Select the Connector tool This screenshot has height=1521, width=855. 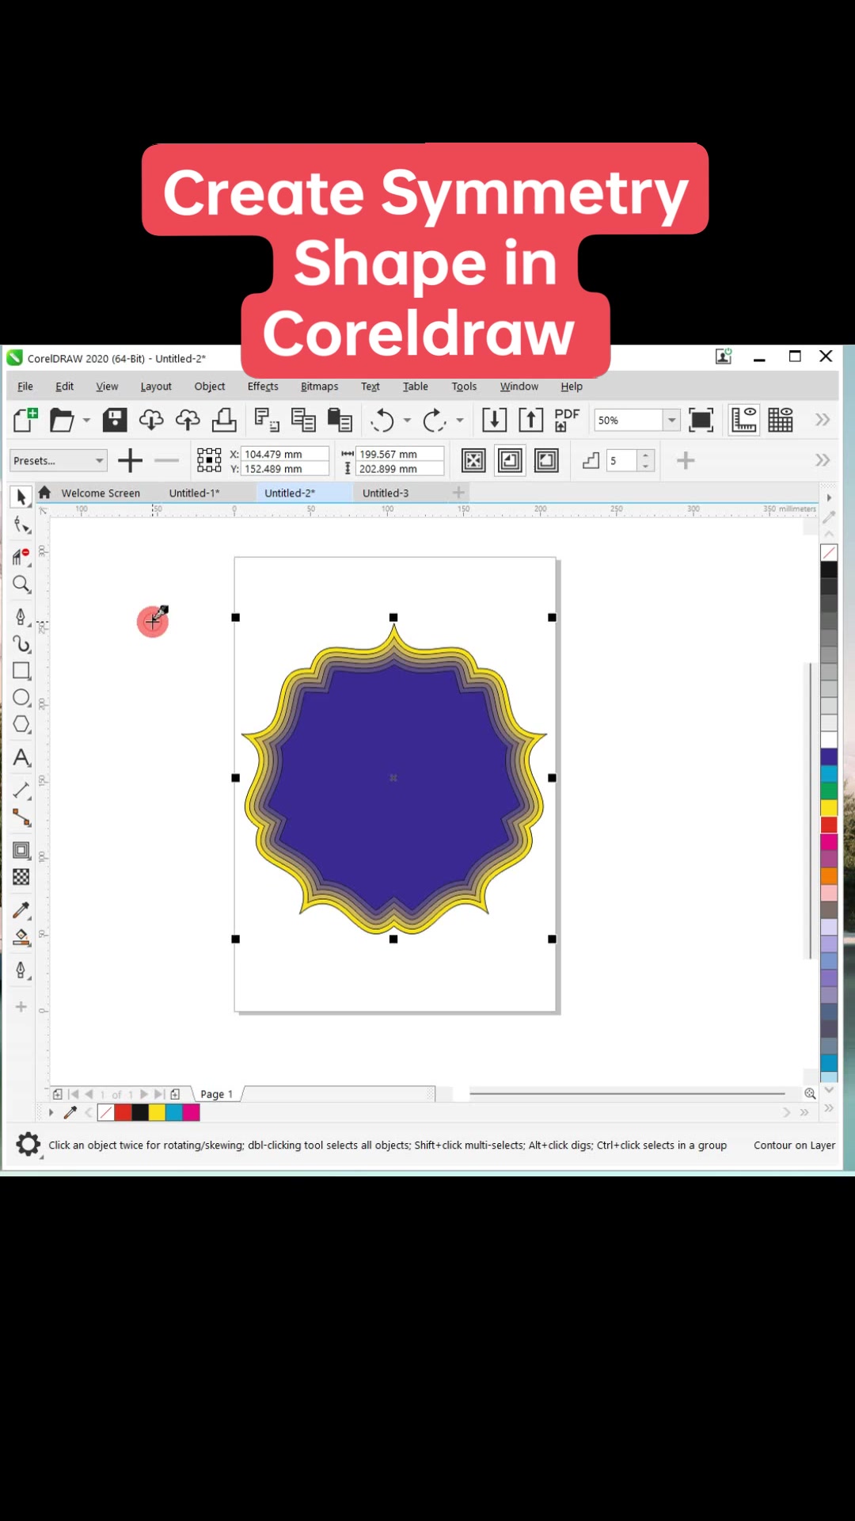pyautogui.click(x=21, y=818)
